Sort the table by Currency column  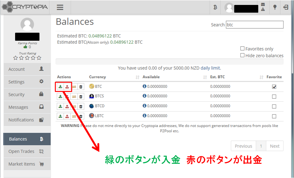click(x=97, y=77)
